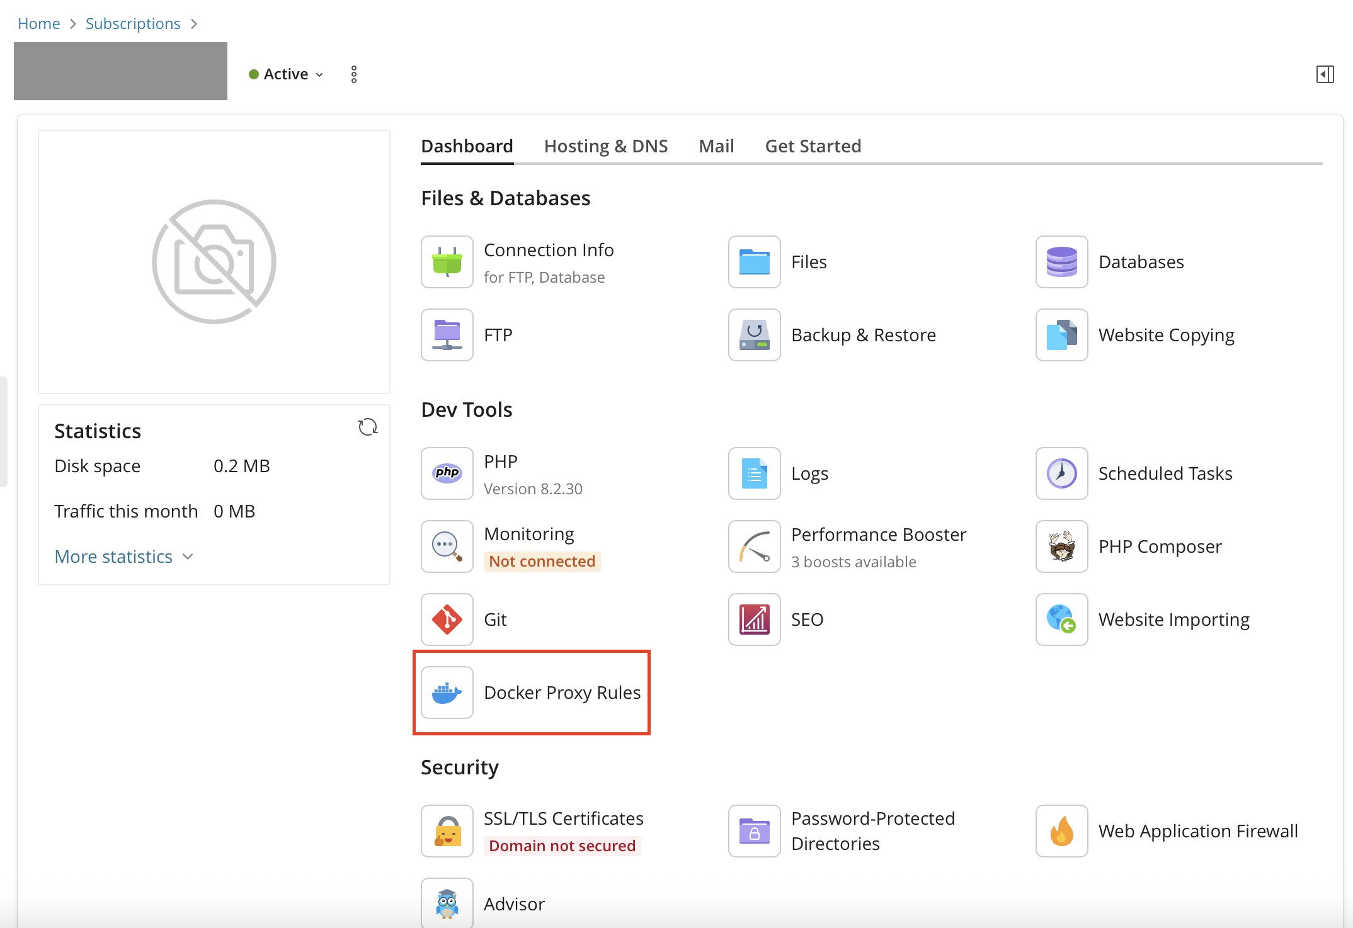Toggle the sidebar panel collapse icon
The height and width of the screenshot is (928, 1353).
point(1325,74)
